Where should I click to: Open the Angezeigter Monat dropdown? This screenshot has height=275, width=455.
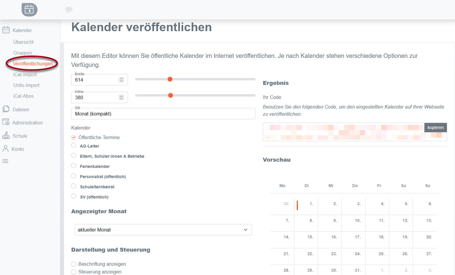tap(163, 229)
